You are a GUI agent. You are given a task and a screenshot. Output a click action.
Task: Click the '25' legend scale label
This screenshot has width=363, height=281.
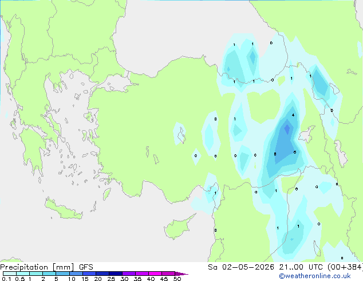coord(111,279)
